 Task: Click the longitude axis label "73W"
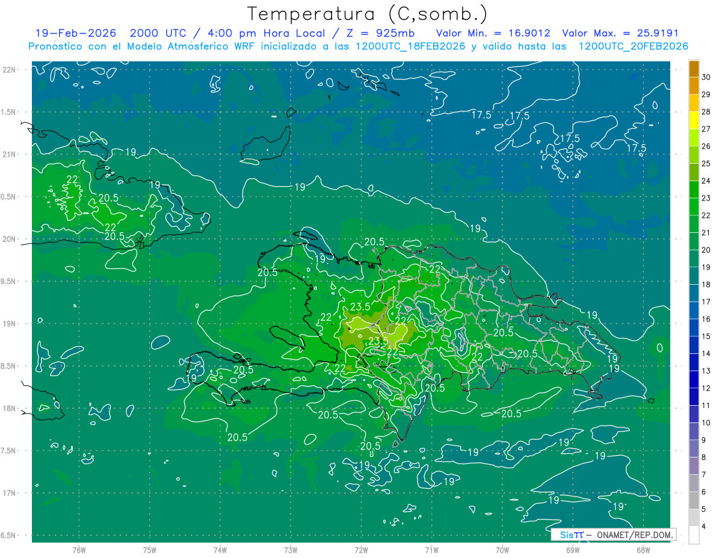tap(291, 550)
